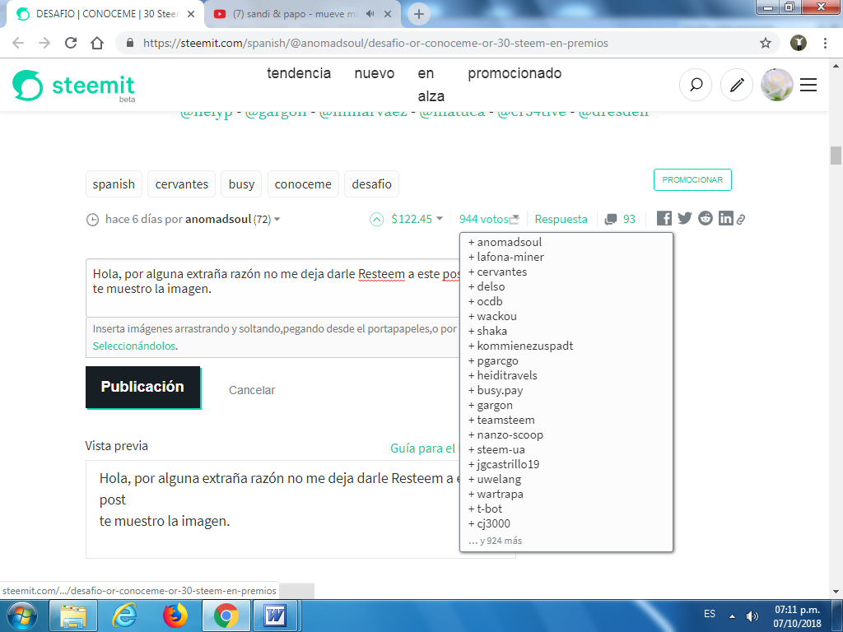The width and height of the screenshot is (843, 632).
Task: Open a new browser tab
Action: (x=419, y=14)
